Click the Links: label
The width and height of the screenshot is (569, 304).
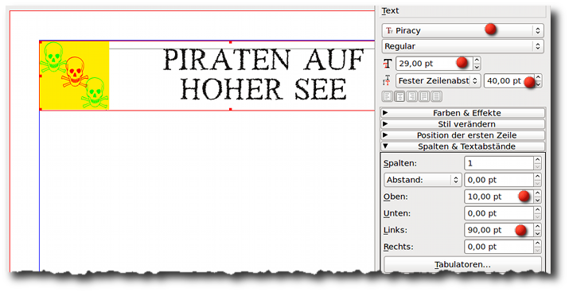(396, 230)
